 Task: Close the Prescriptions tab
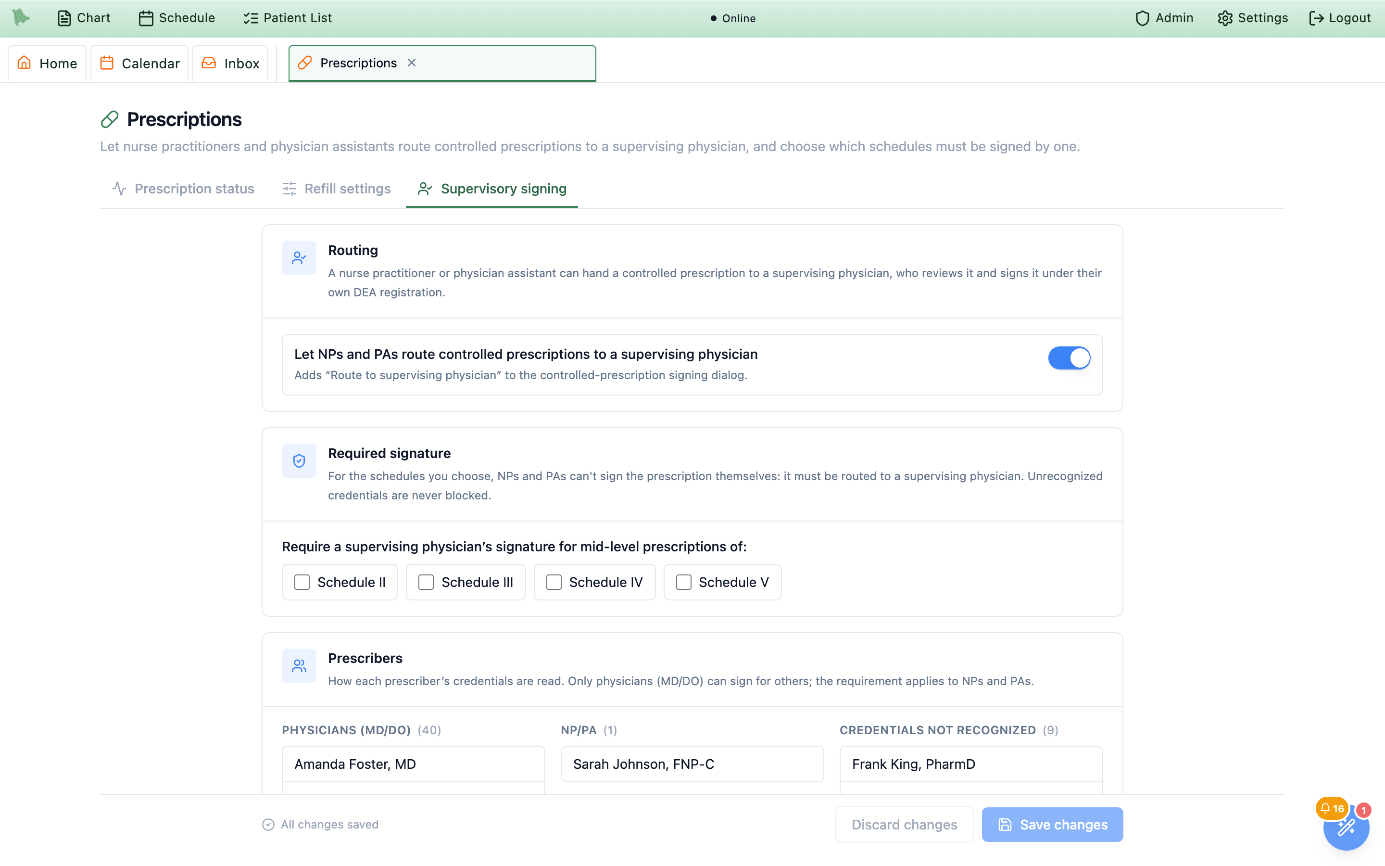412,63
